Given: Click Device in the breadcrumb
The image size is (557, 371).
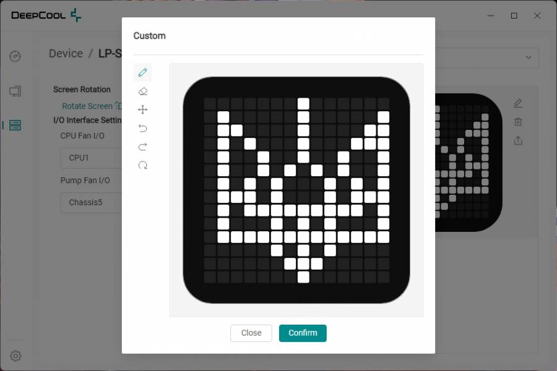Looking at the screenshot, I should (66, 54).
